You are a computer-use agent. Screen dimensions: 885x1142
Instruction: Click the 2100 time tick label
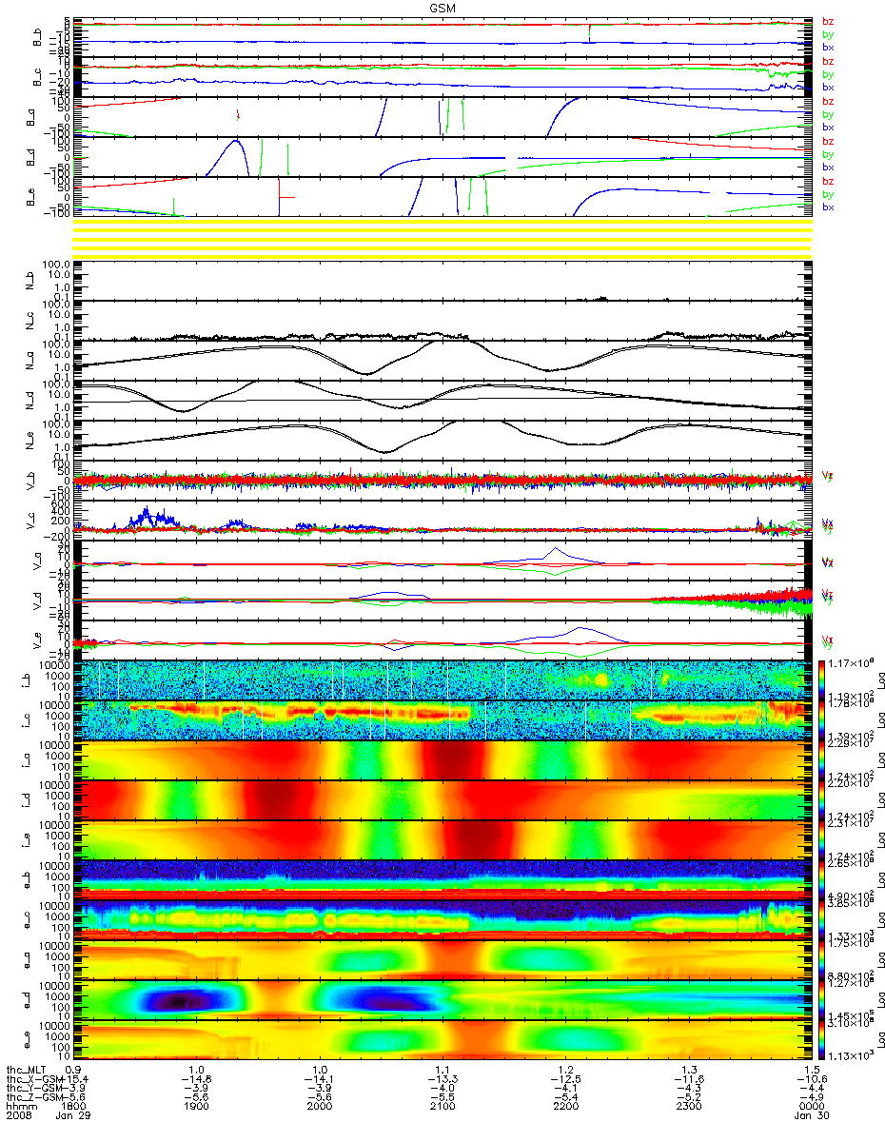click(x=442, y=1106)
